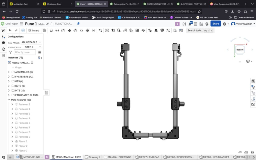Open the LEG ANGLE dropdown
The width and height of the screenshot is (256, 160).
point(31,42)
